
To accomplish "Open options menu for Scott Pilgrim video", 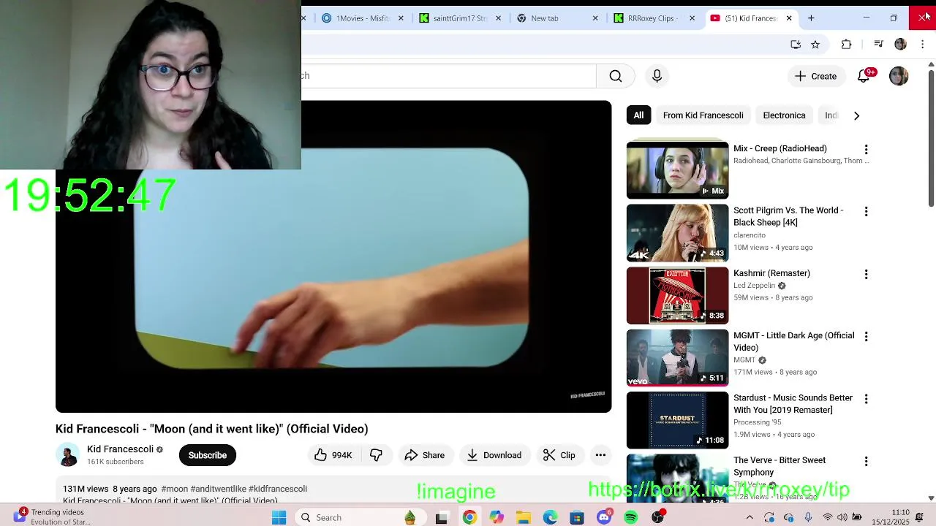I will tap(866, 211).
